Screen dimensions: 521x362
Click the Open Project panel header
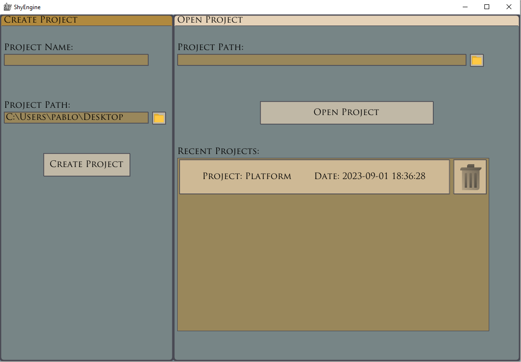tap(347, 20)
